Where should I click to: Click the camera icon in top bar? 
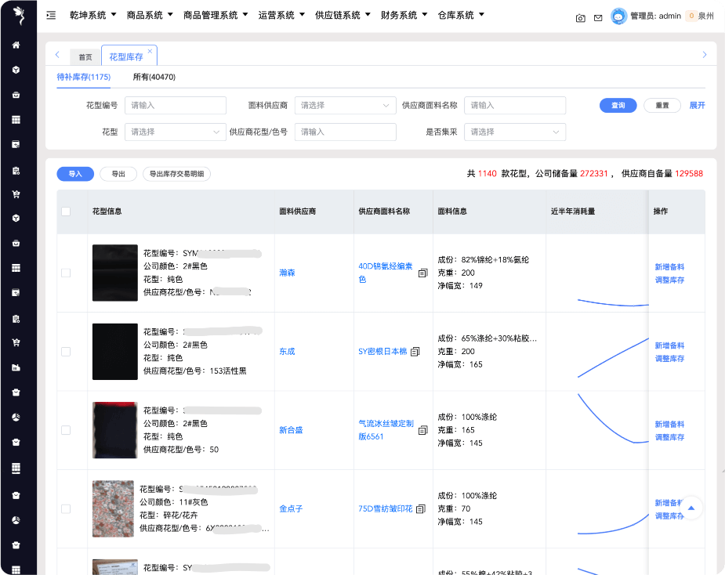click(580, 17)
